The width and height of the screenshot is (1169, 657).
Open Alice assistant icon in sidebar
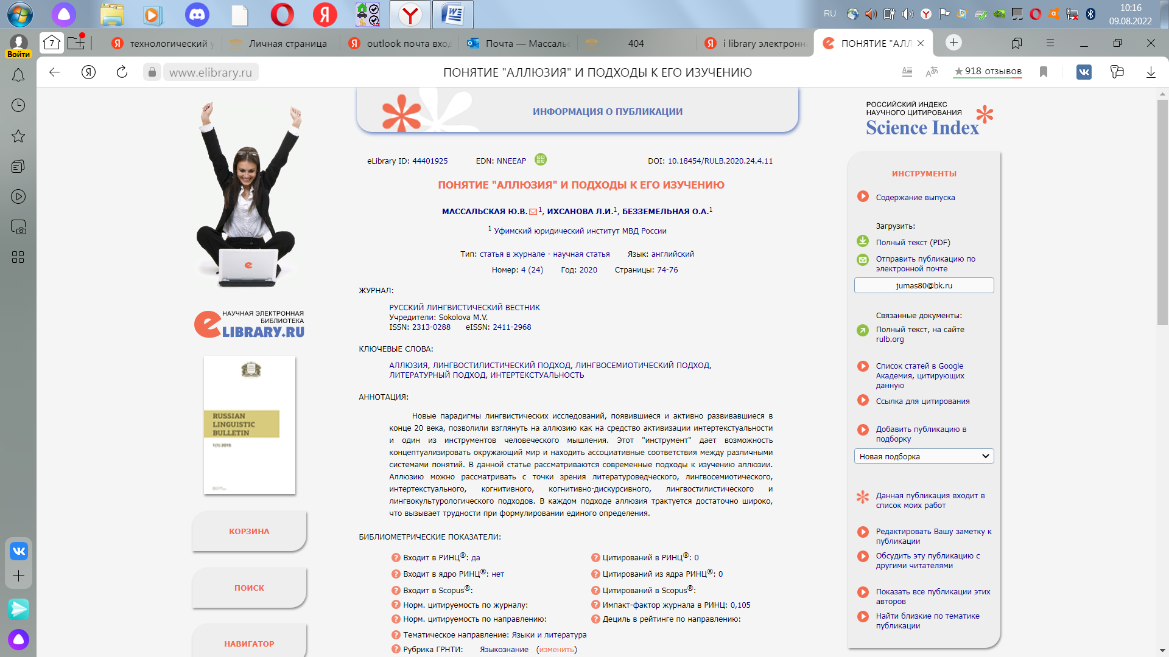pyautogui.click(x=19, y=639)
